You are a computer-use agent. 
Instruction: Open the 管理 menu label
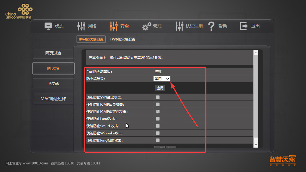click(157, 26)
